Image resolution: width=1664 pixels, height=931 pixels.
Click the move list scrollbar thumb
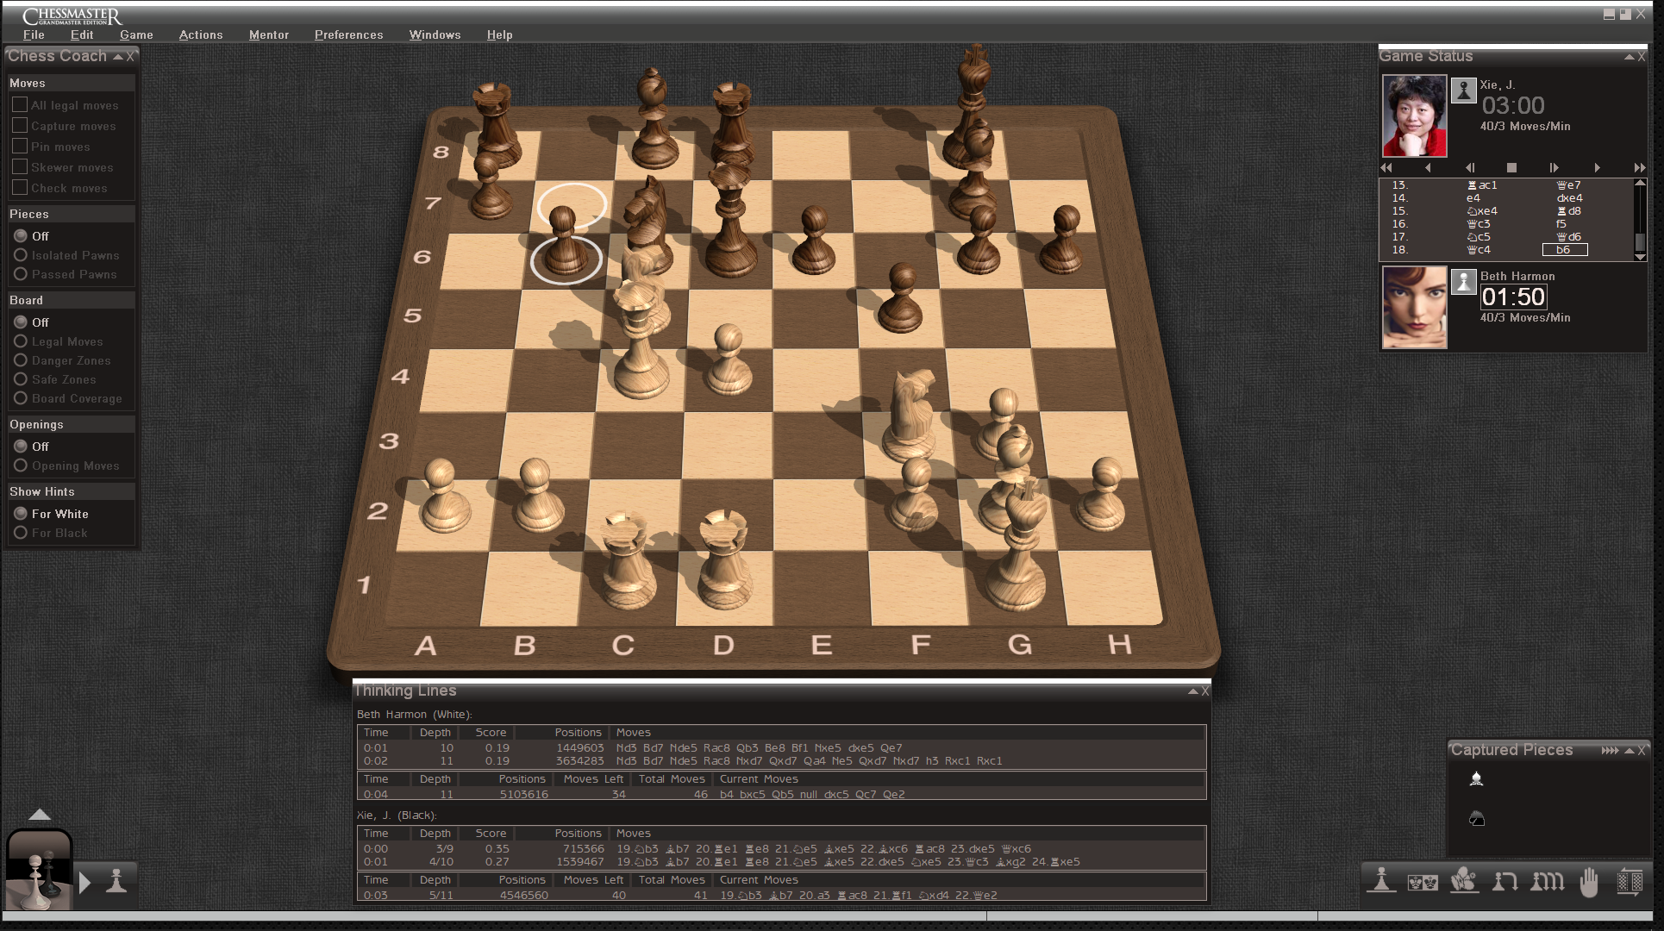(x=1640, y=243)
